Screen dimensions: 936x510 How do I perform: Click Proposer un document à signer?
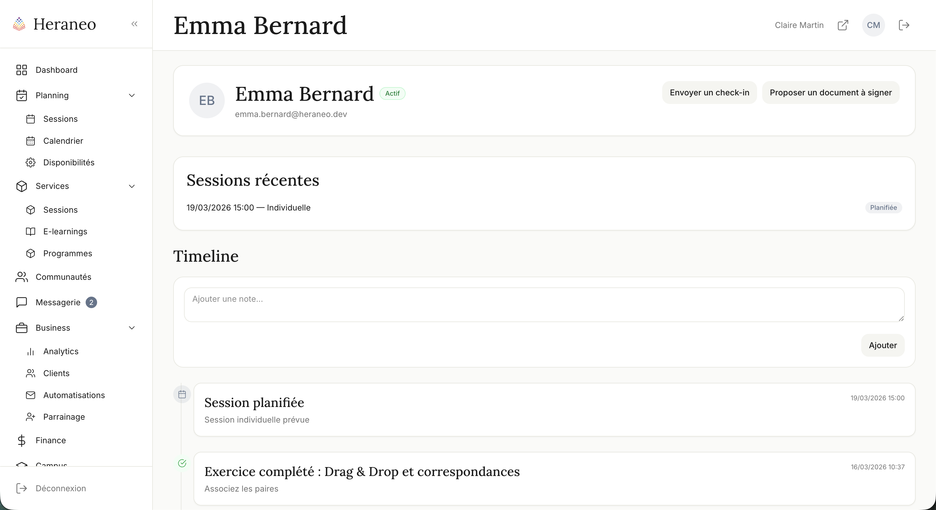click(x=831, y=93)
